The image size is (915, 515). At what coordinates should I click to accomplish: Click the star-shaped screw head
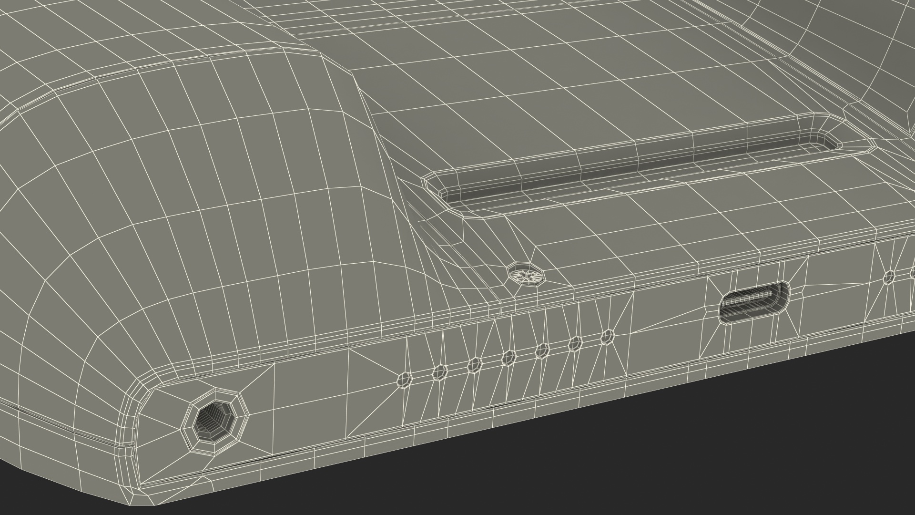pyautogui.click(x=526, y=275)
